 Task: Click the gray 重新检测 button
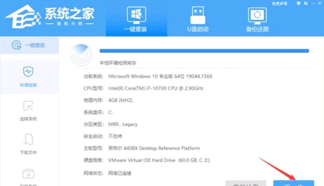tap(246, 183)
